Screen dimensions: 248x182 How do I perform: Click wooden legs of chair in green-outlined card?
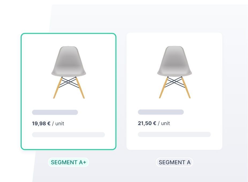pyautogui.click(x=69, y=88)
